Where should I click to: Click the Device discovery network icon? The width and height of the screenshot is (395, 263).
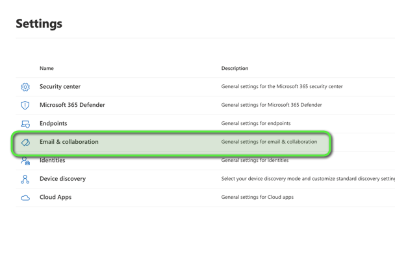click(25, 179)
